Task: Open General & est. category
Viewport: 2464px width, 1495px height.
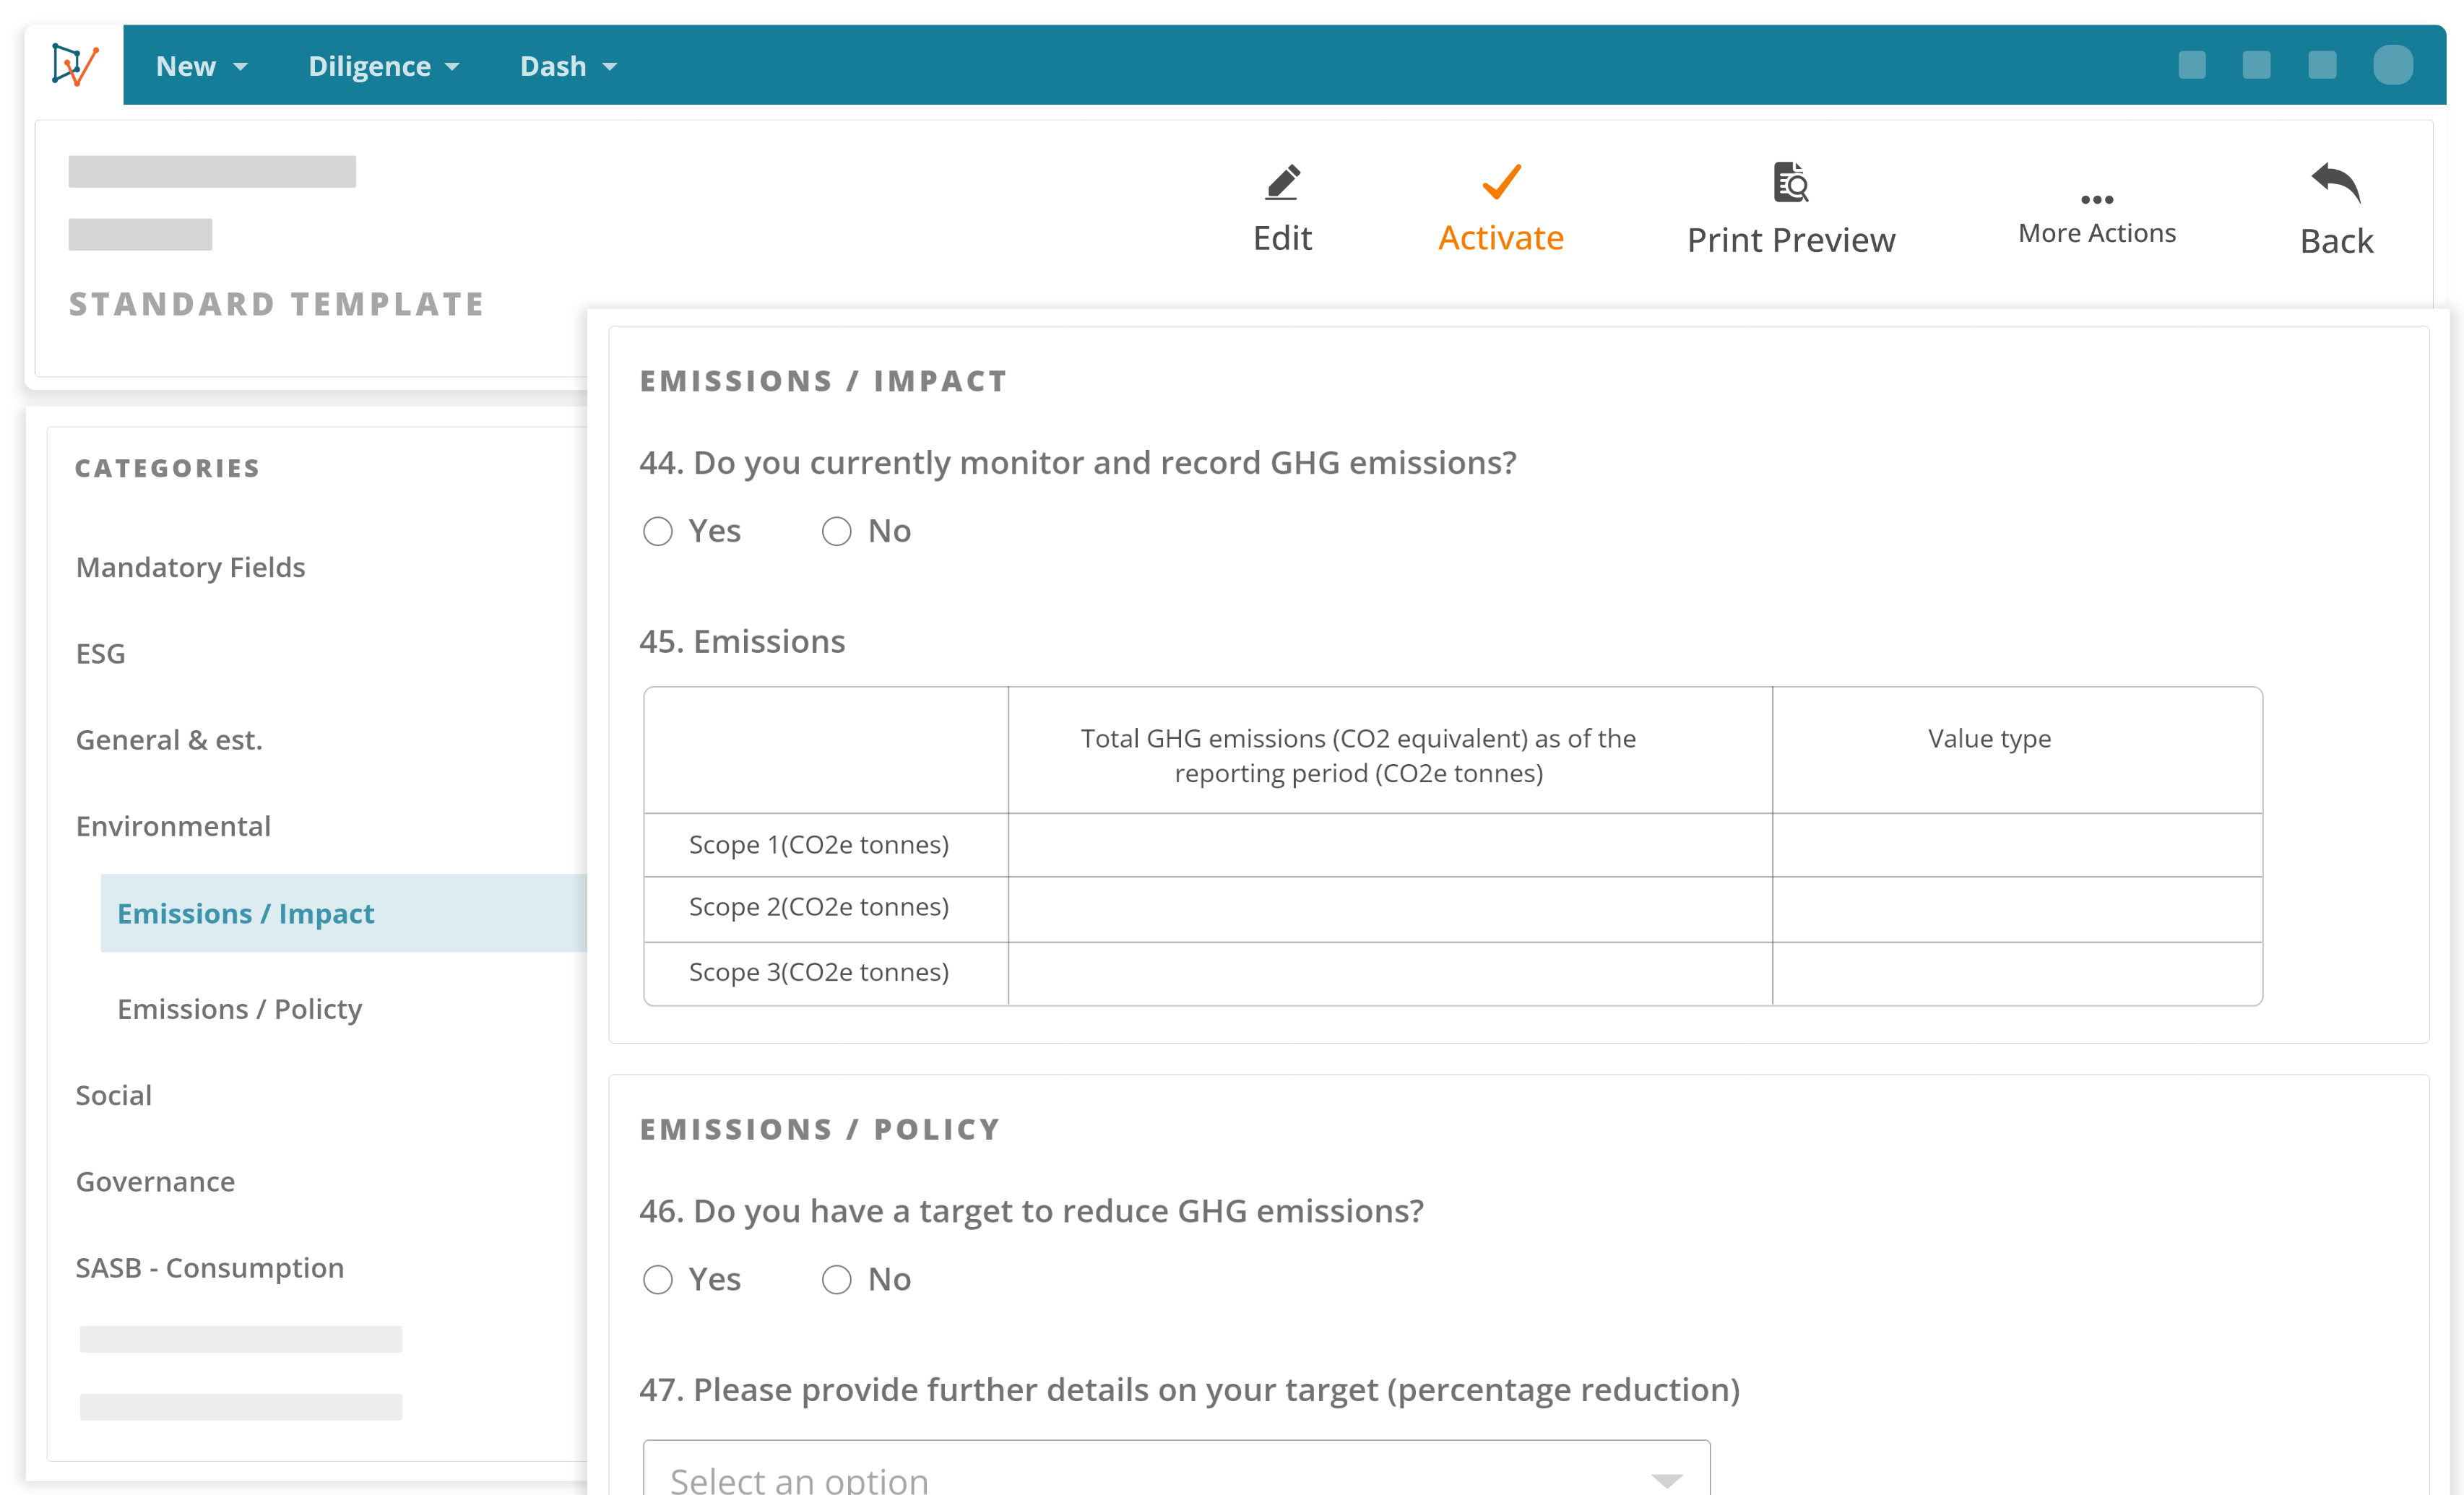Action: point(169,740)
